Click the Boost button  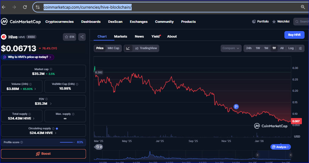pos(43,154)
